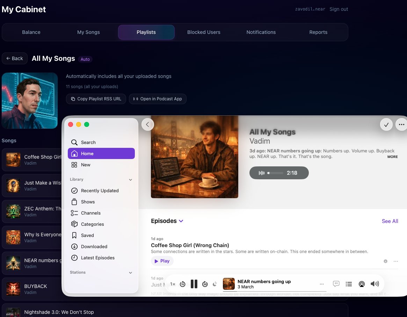This screenshot has height=317, width=407.
Task: Collapse the Library section in sidebar
Action: click(131, 180)
